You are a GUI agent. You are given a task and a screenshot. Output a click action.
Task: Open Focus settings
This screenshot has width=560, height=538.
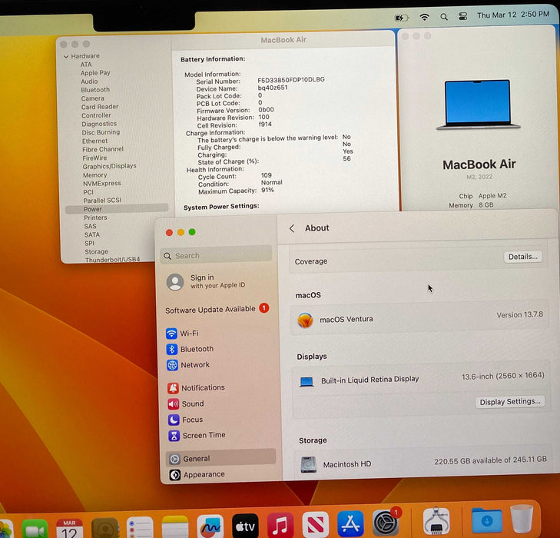(185, 420)
